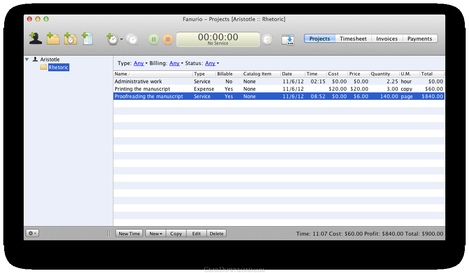
Task: Select the Administrative work row
Action: click(279, 82)
